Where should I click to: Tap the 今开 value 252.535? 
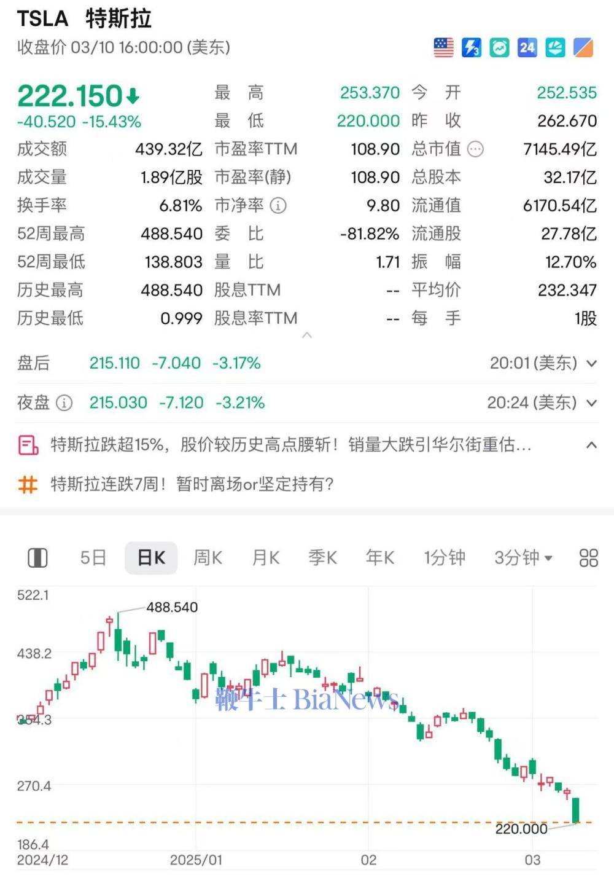567,93
